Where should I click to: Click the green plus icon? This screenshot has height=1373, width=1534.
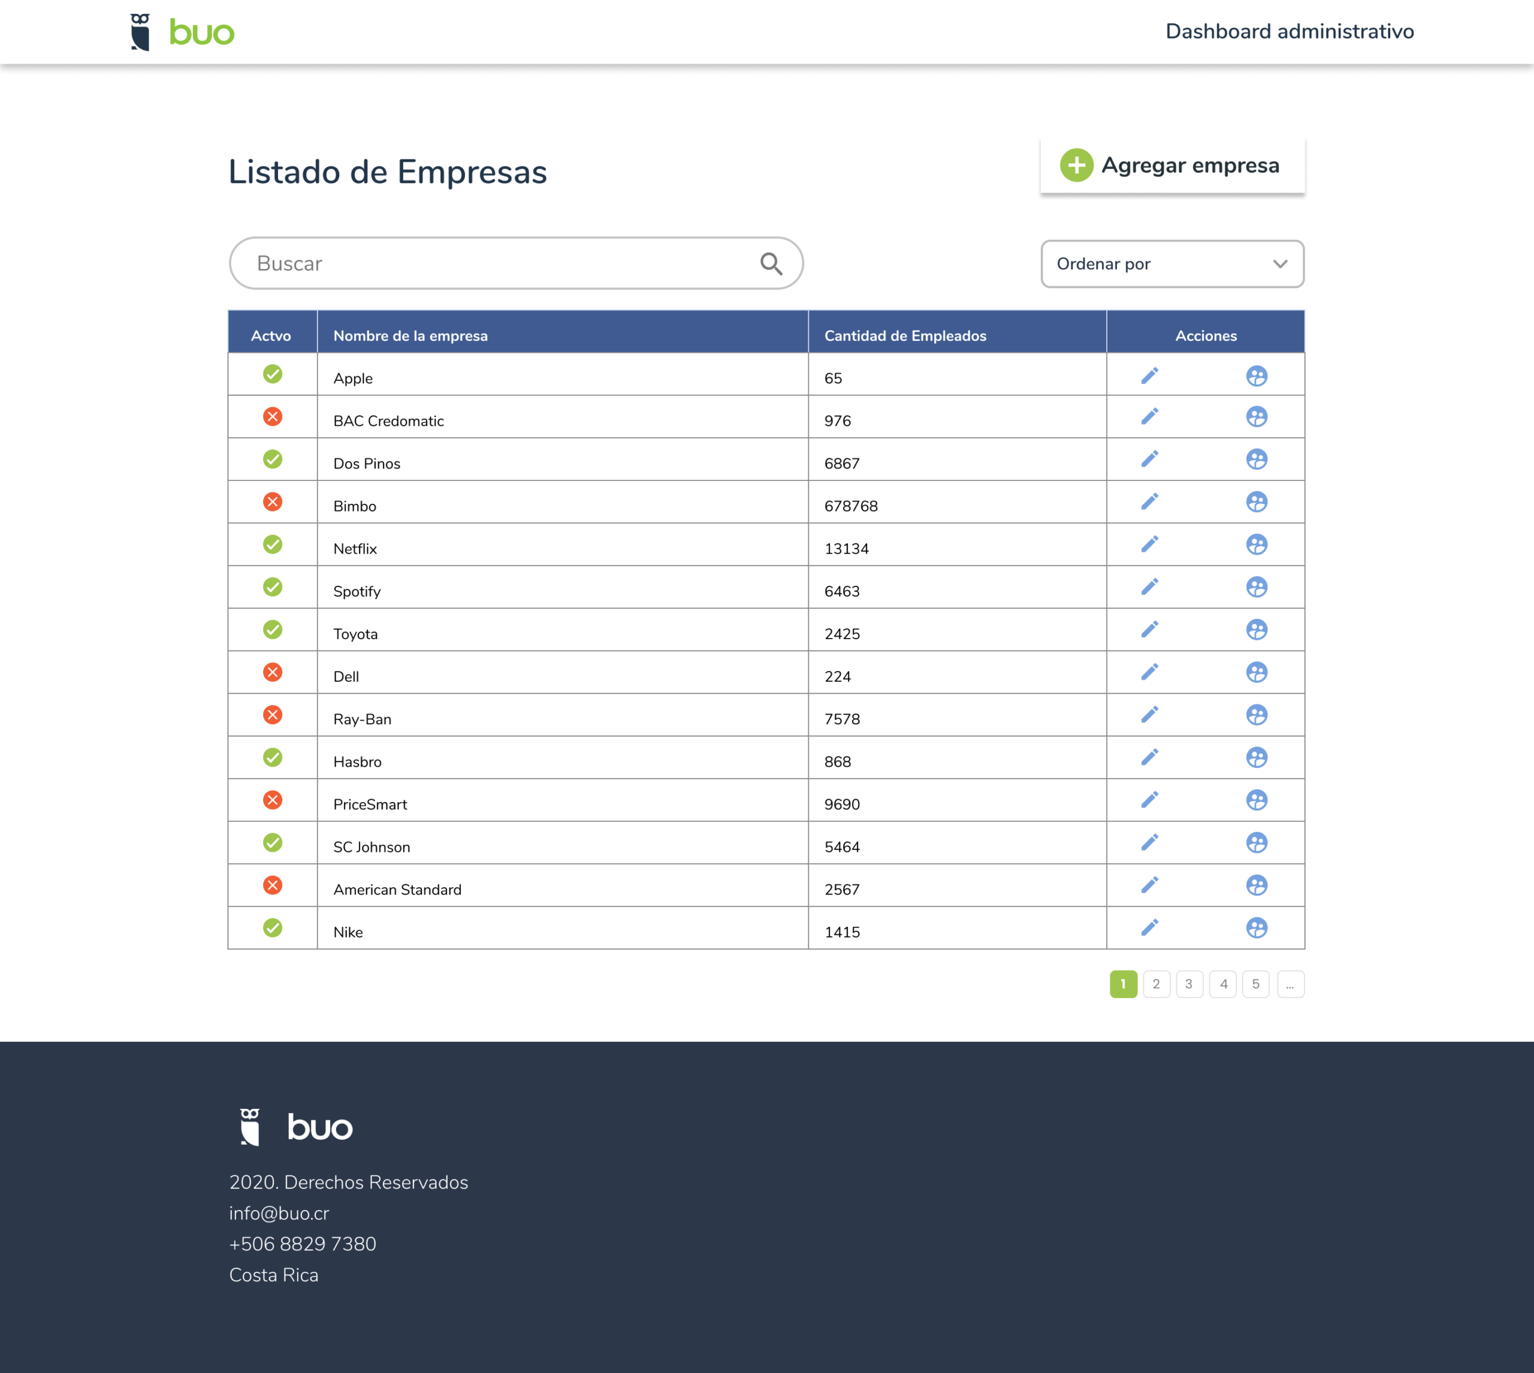[1076, 165]
